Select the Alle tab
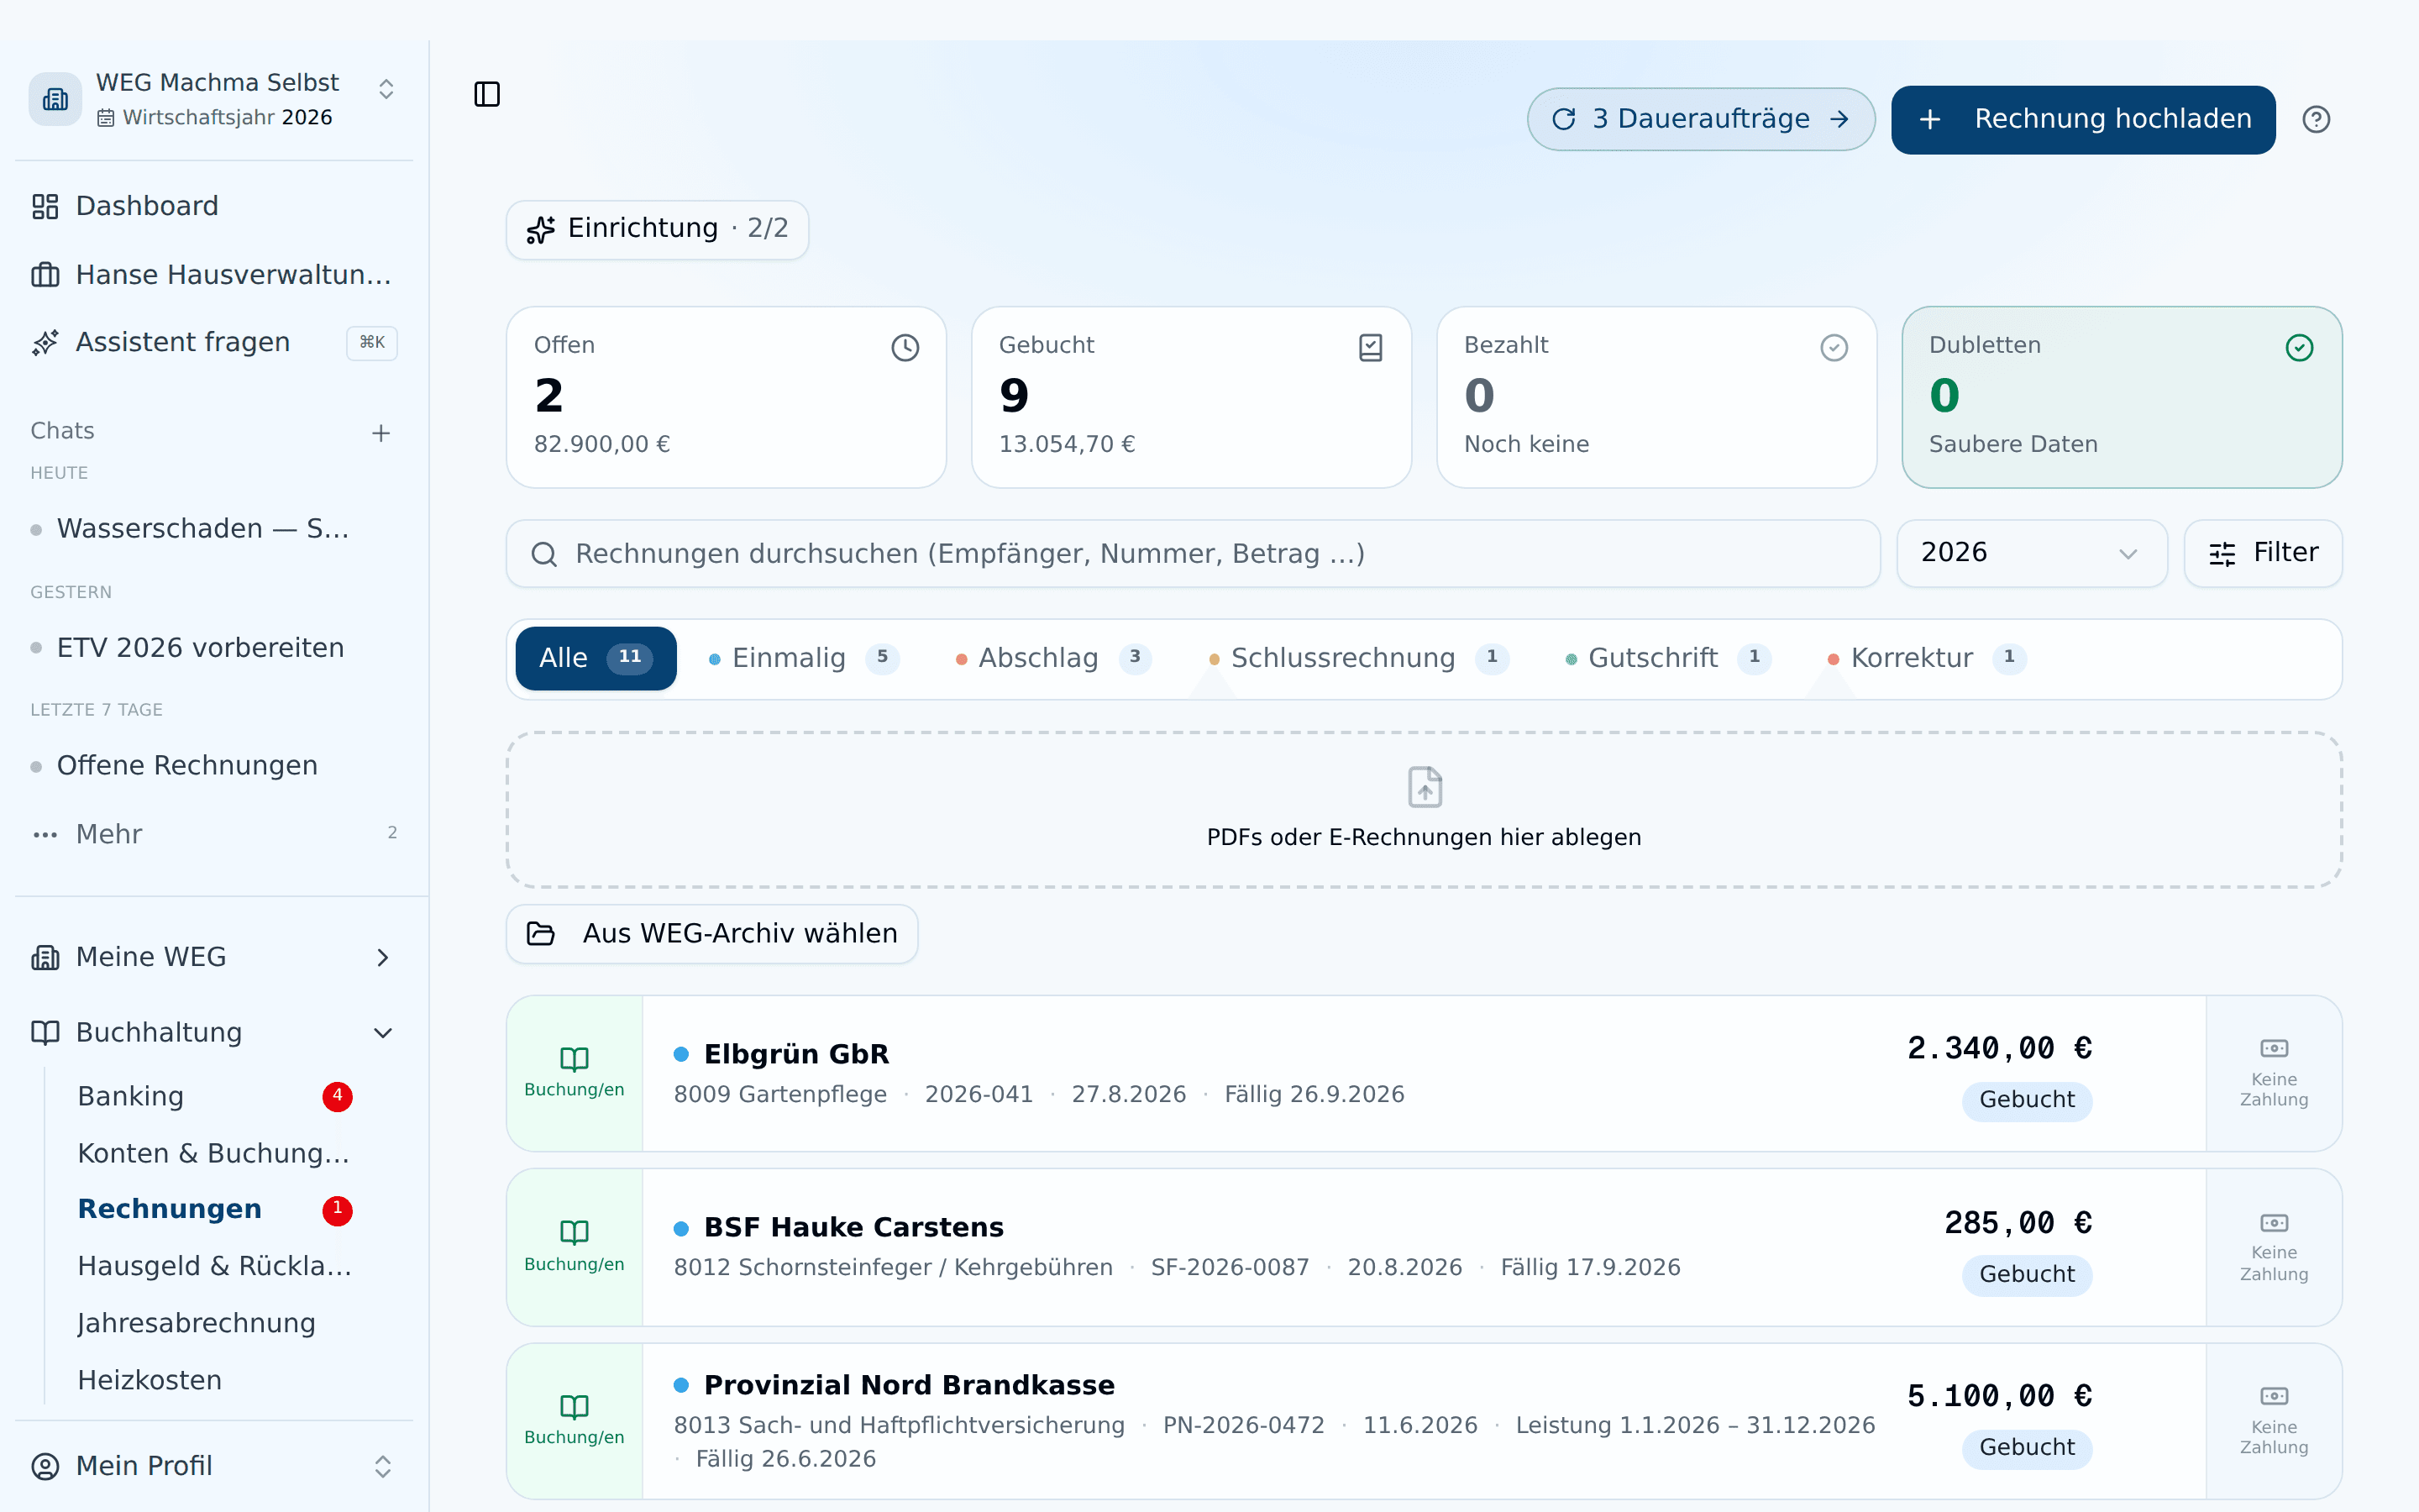This screenshot has height=1512, width=2419. 596,658
